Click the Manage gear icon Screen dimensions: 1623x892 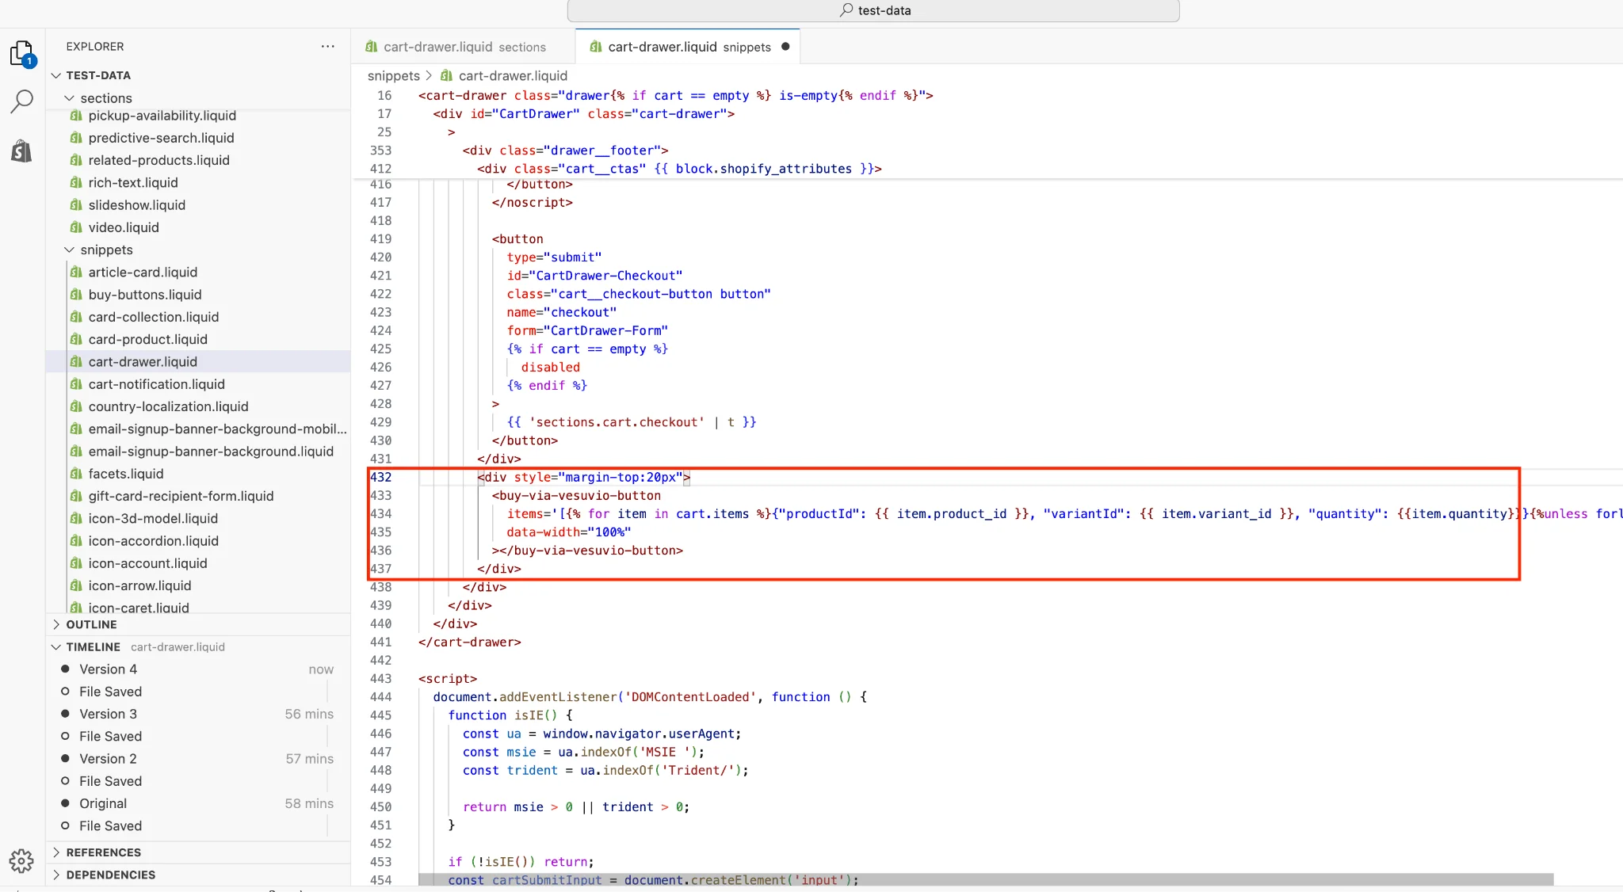pyautogui.click(x=21, y=860)
